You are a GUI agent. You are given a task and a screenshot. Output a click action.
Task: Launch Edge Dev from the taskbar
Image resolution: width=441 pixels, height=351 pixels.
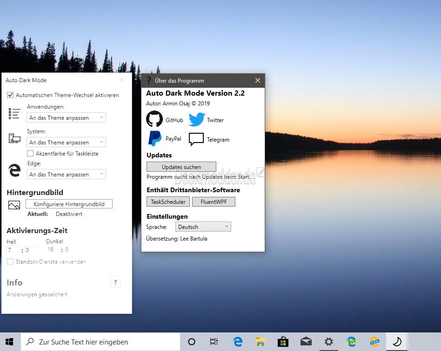click(352, 342)
